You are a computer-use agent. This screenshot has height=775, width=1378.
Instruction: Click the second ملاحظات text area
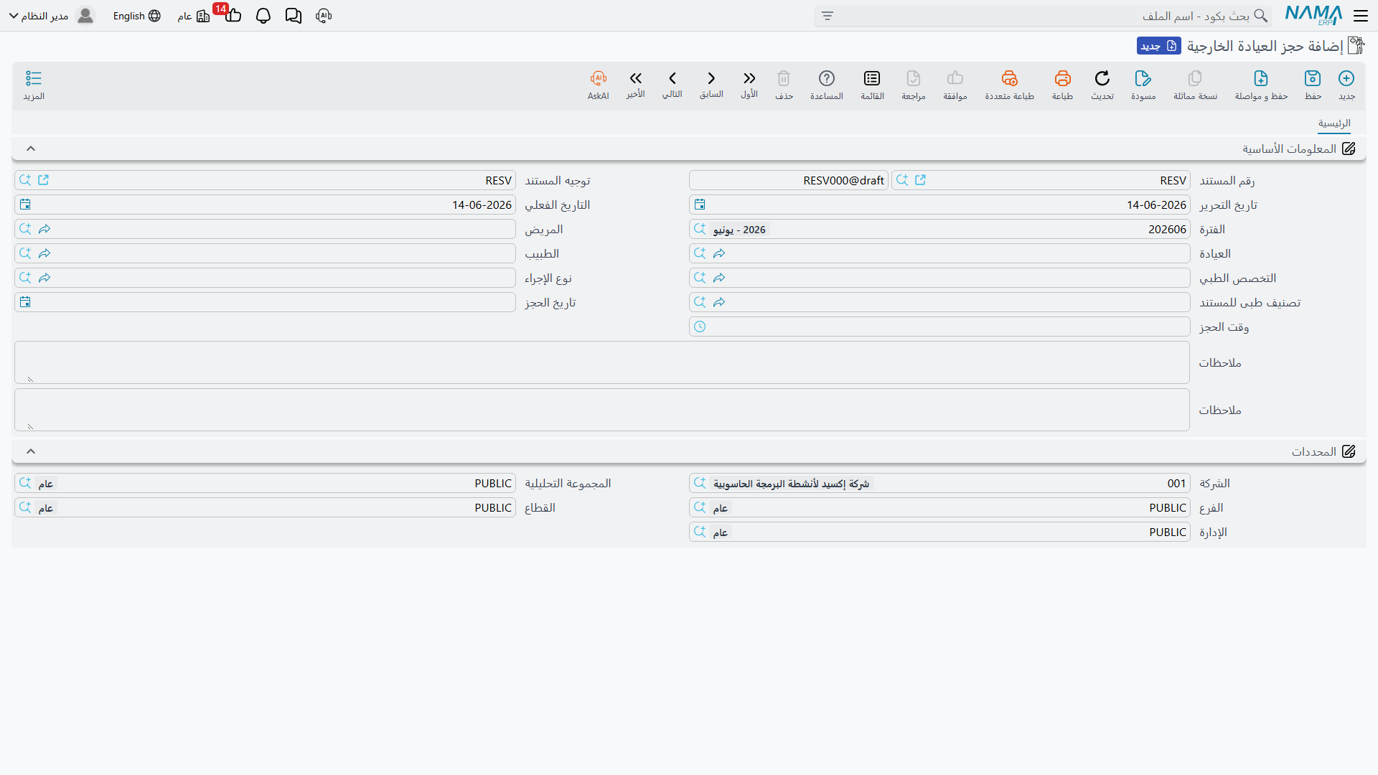point(602,410)
